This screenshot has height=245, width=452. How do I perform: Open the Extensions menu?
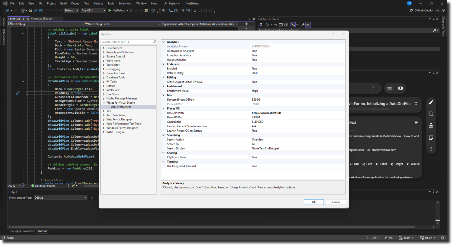pyautogui.click(x=125, y=4)
